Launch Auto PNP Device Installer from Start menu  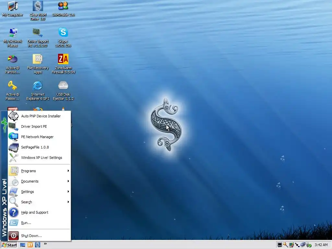[39, 116]
